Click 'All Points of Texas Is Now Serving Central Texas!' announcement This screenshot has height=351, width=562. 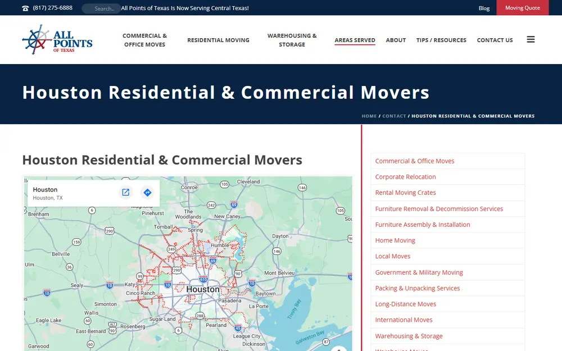click(x=185, y=8)
